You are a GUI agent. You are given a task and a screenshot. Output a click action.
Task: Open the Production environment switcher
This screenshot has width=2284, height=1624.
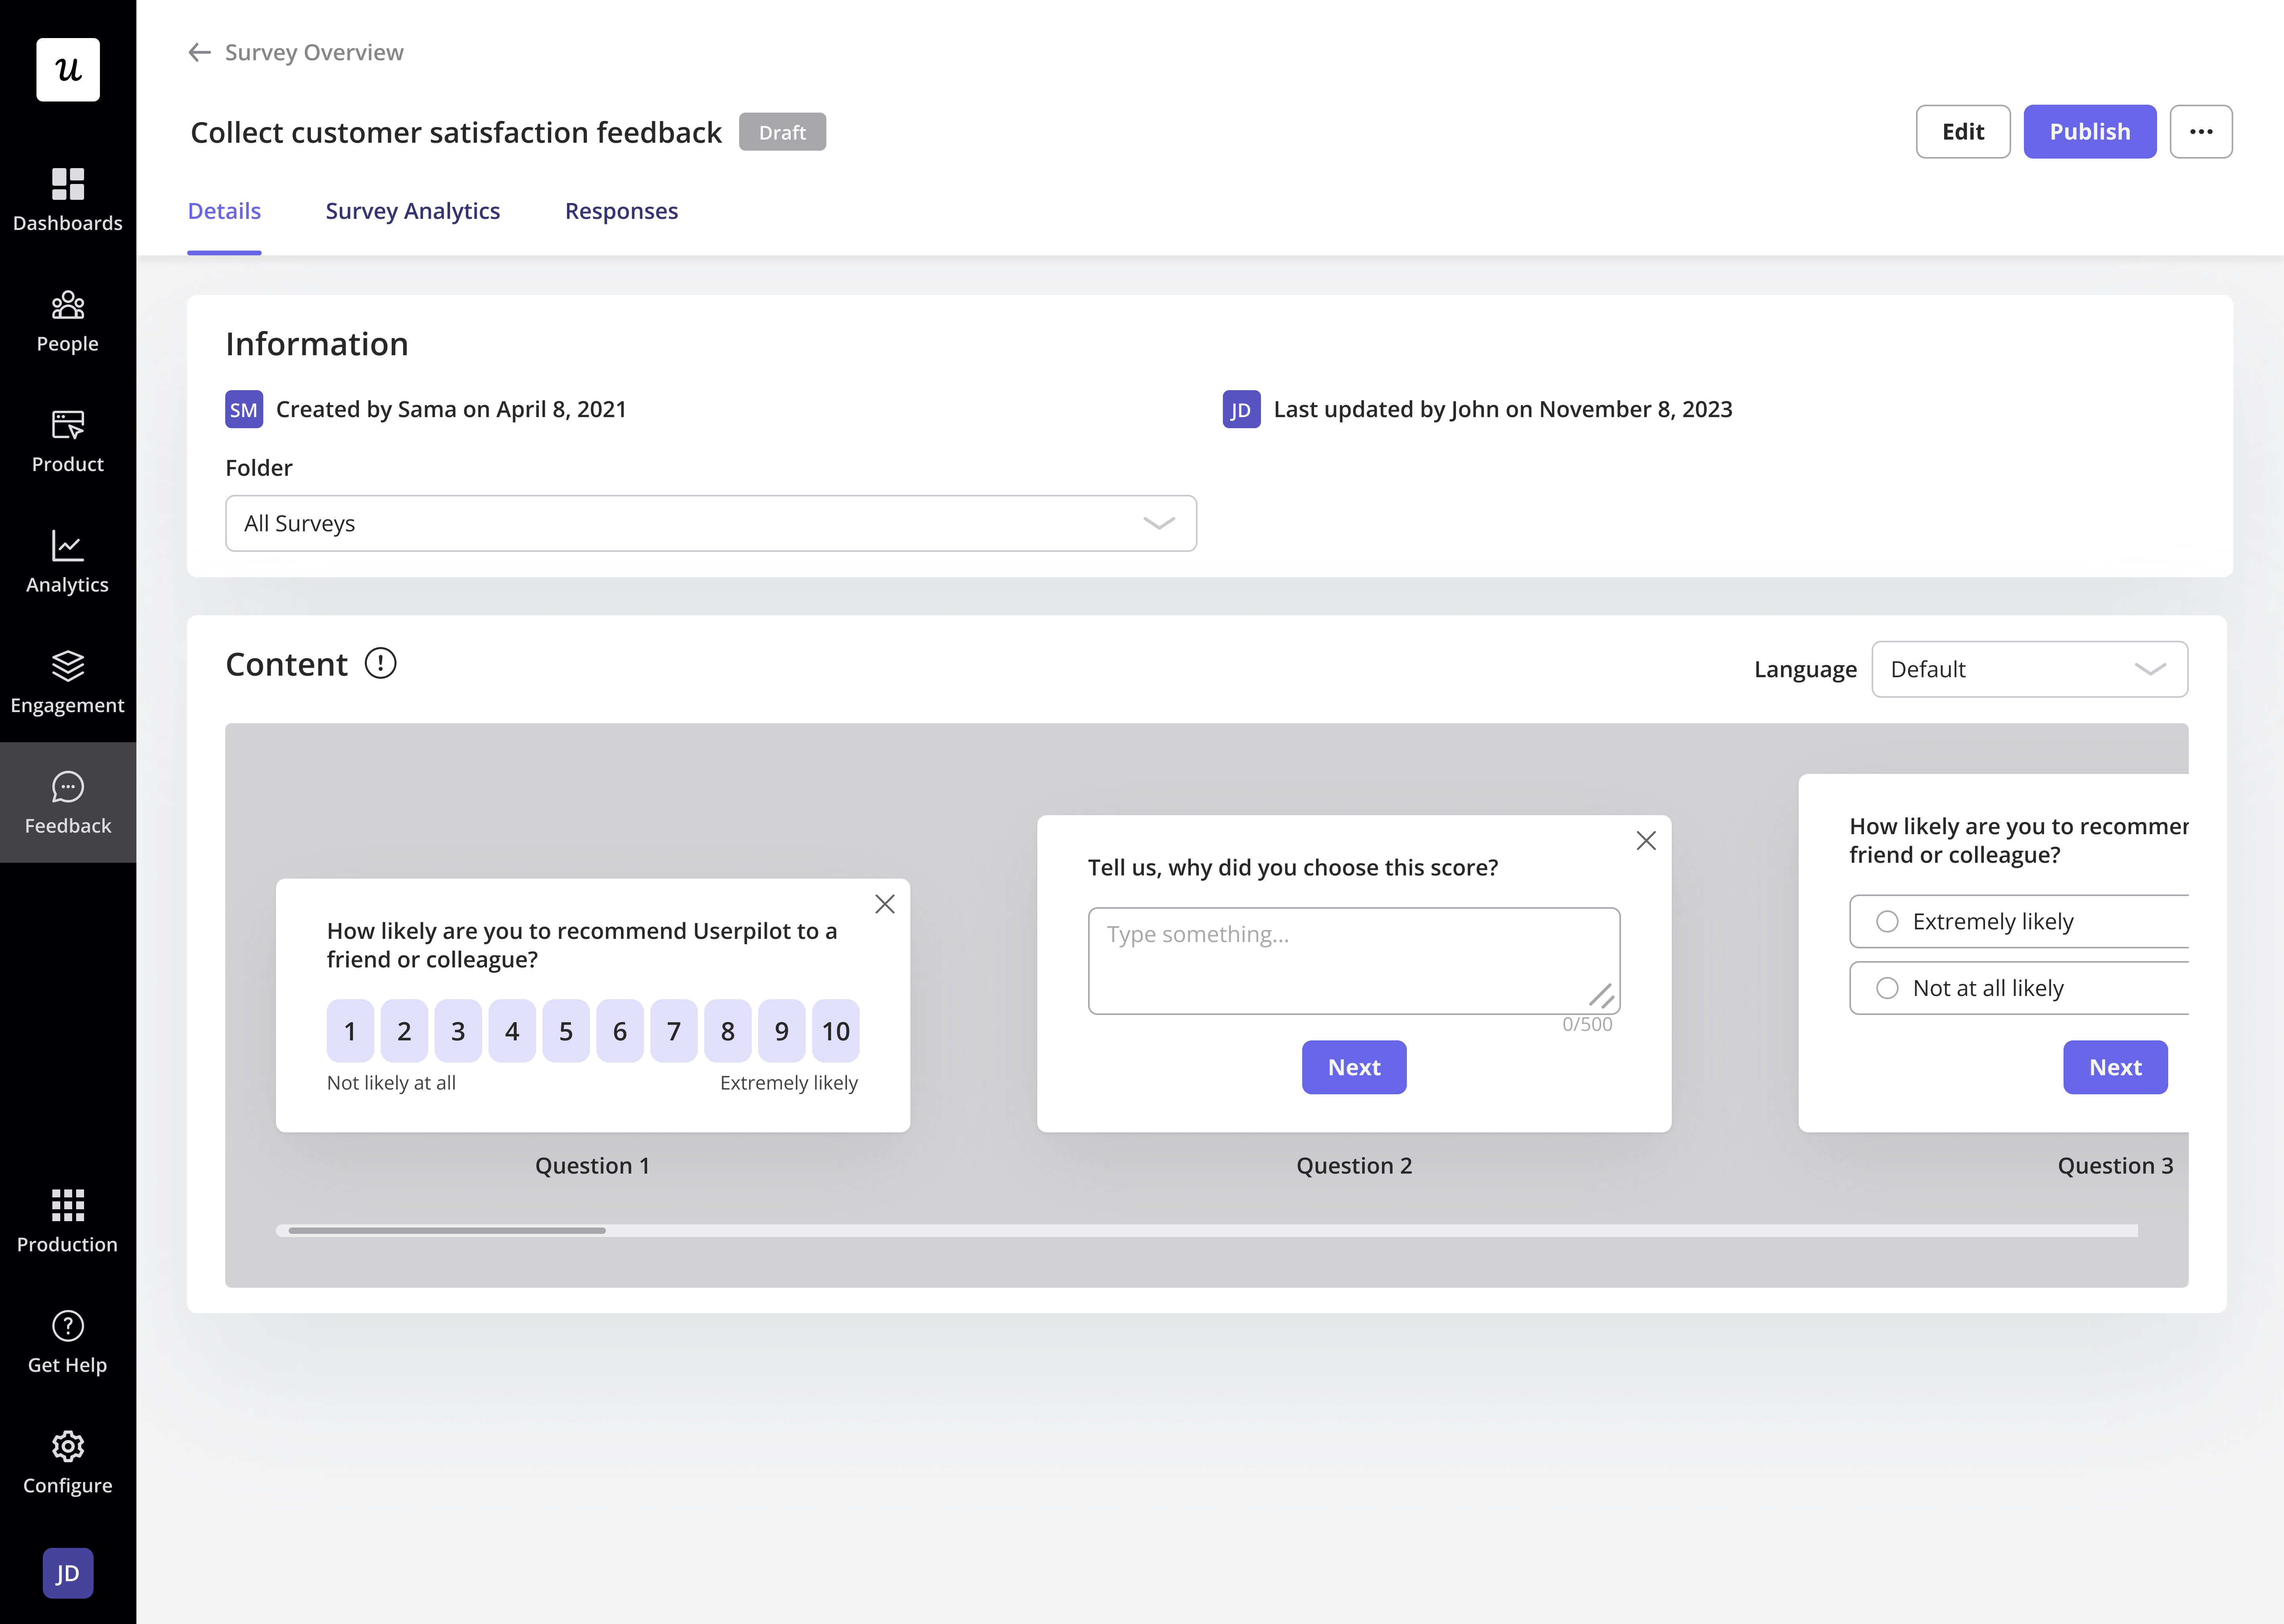(x=68, y=1221)
